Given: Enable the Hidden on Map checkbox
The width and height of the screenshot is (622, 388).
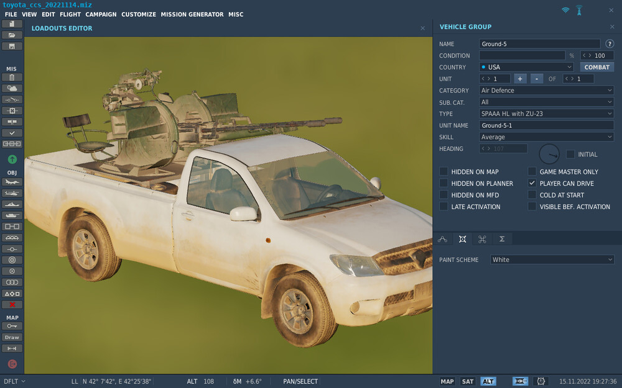Looking at the screenshot, I should click(443, 172).
